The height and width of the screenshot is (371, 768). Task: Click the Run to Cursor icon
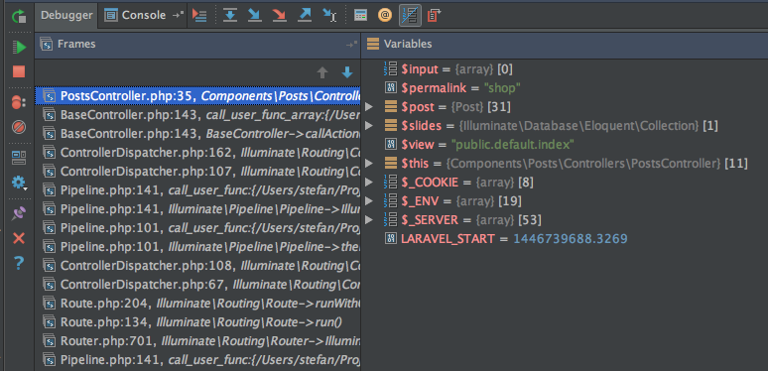point(330,16)
